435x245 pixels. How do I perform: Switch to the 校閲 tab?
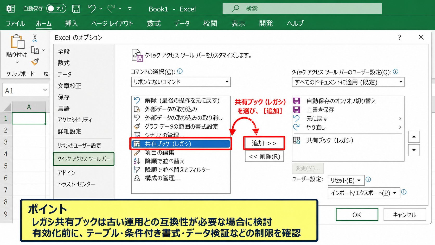(x=210, y=23)
